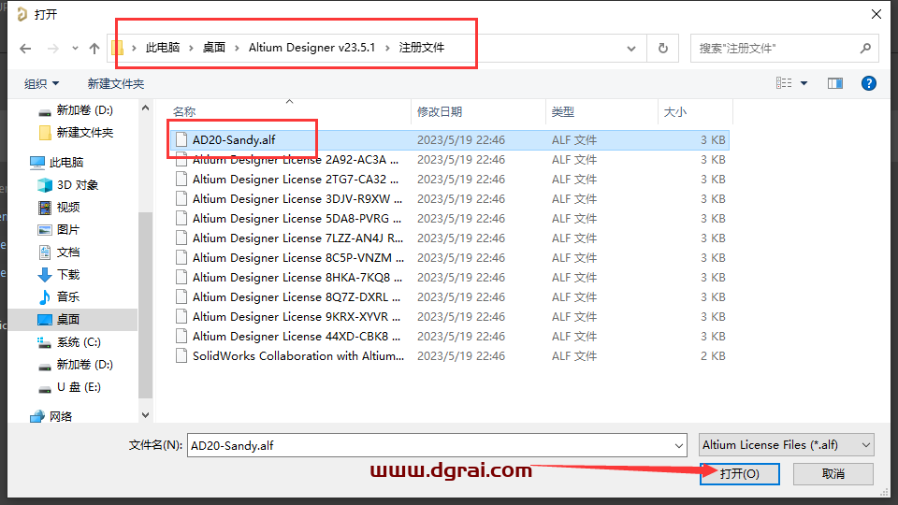The width and height of the screenshot is (898, 505).
Task: Select 网络 in the navigation tree
Action: (51, 417)
